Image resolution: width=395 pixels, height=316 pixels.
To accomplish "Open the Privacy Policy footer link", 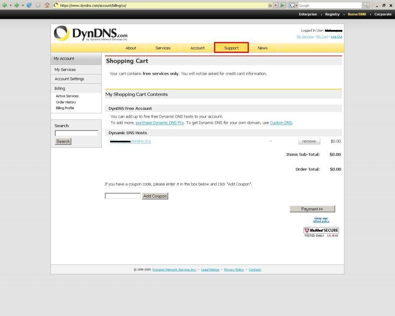I will [234, 270].
